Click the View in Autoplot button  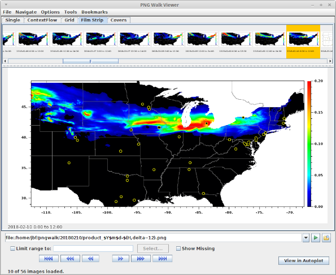click(x=304, y=261)
